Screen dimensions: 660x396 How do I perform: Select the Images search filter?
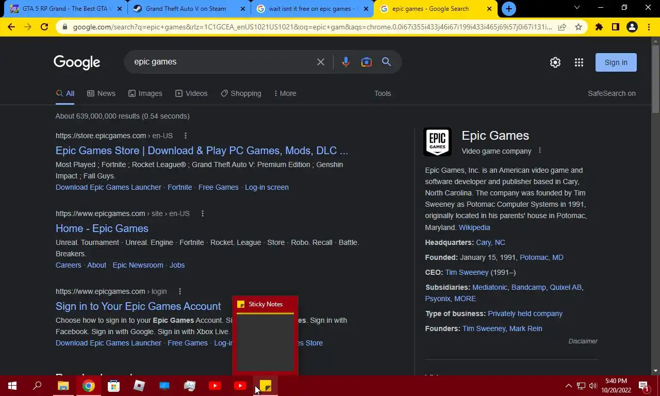[x=145, y=93]
